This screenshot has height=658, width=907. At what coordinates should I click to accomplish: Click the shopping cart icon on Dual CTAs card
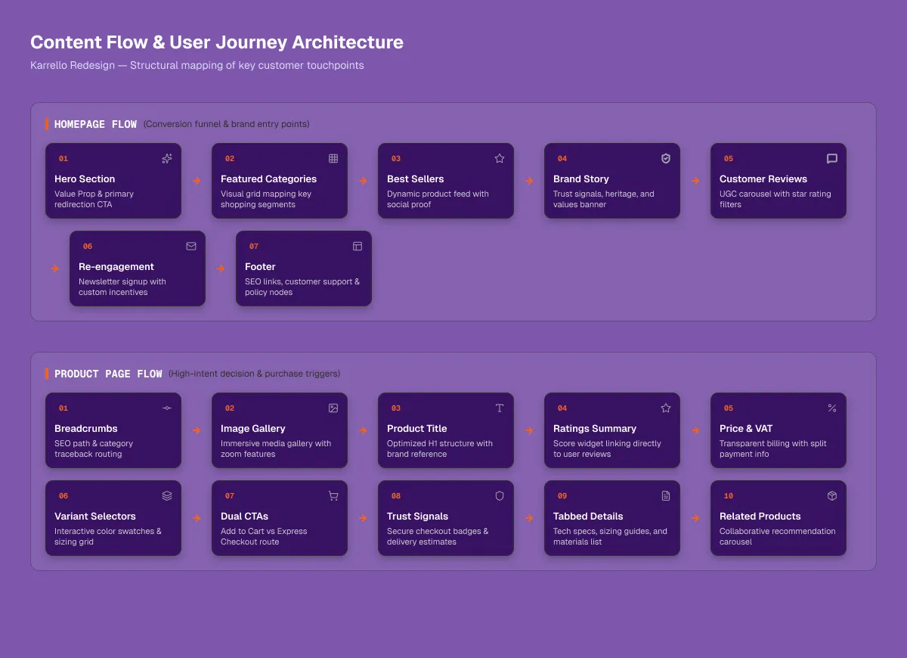pyautogui.click(x=333, y=496)
